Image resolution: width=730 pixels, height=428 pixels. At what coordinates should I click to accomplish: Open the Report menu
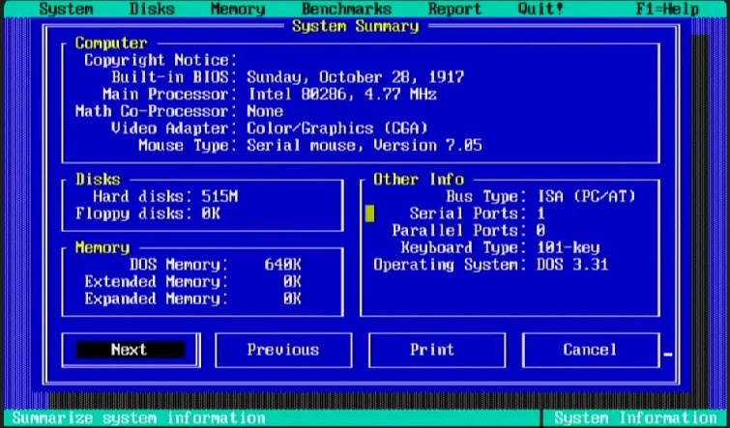click(x=454, y=9)
